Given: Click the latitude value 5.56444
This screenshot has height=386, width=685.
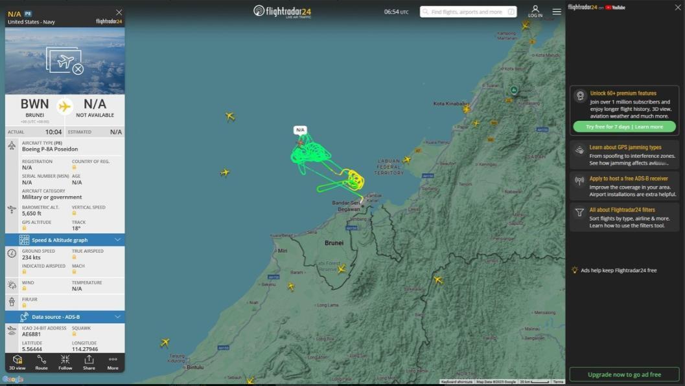Looking at the screenshot, I should pos(32,349).
